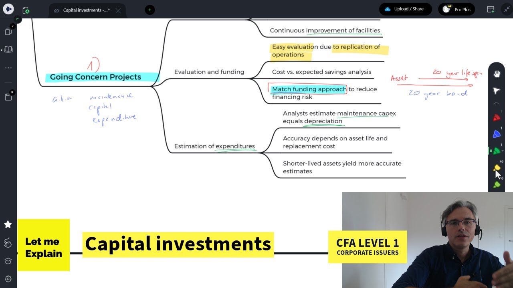Open settings gear in left sidebar
Image resolution: width=513 pixels, height=288 pixels.
coord(8,279)
